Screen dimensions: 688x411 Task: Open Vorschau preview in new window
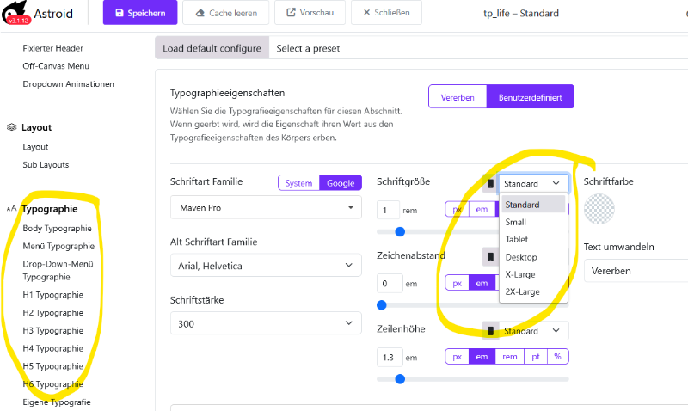310,13
